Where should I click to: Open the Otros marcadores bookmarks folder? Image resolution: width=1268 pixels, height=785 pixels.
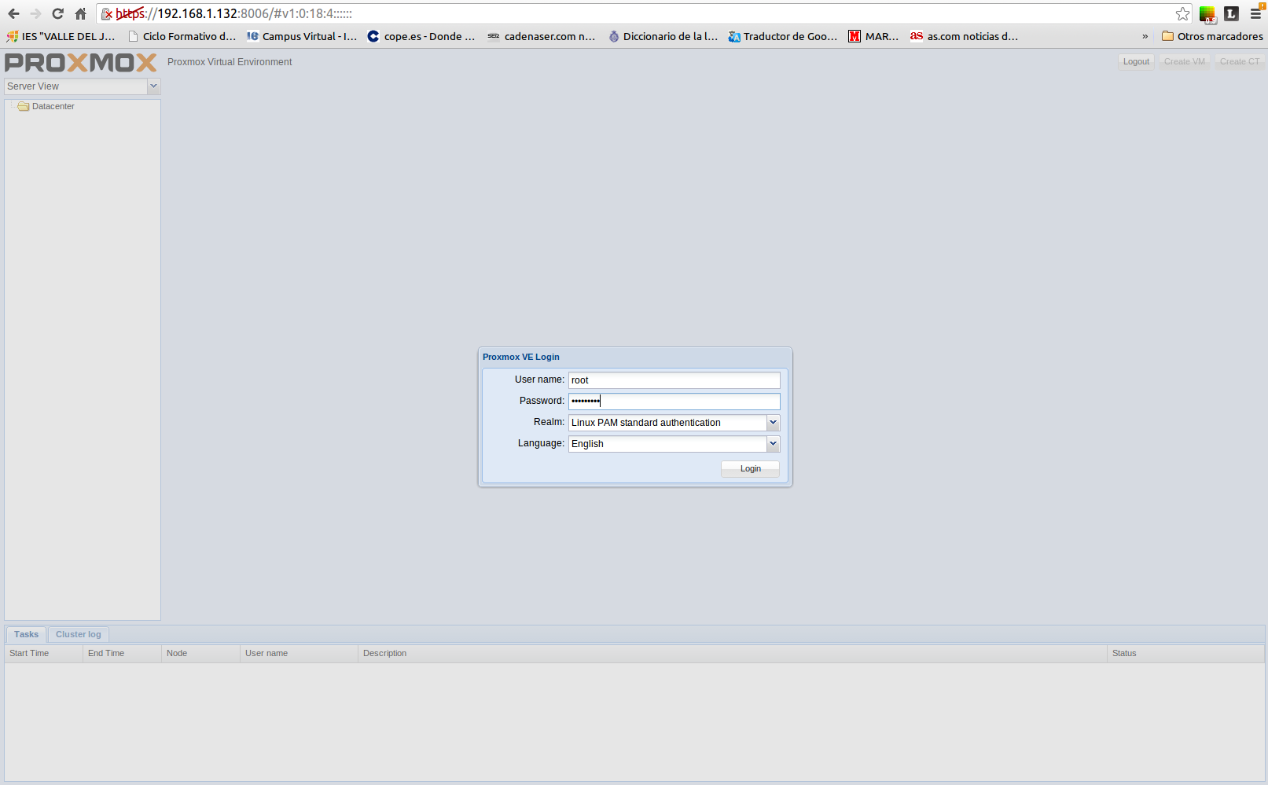click(1212, 36)
